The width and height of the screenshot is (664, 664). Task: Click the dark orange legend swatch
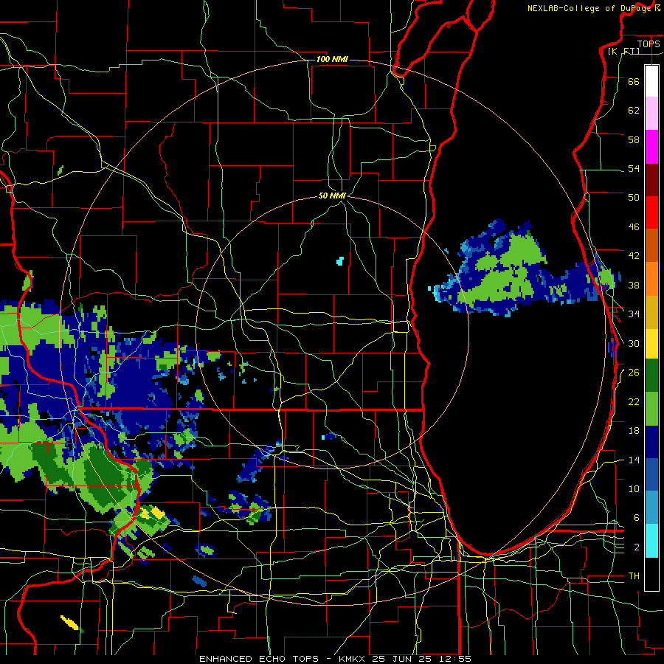pyautogui.click(x=651, y=245)
